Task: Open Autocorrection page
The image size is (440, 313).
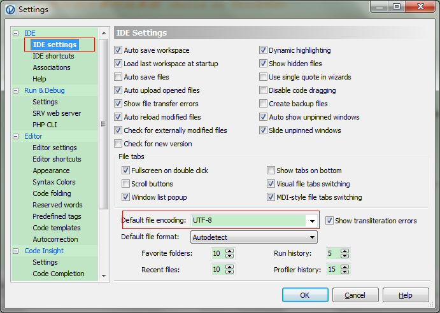Action: tap(55, 239)
